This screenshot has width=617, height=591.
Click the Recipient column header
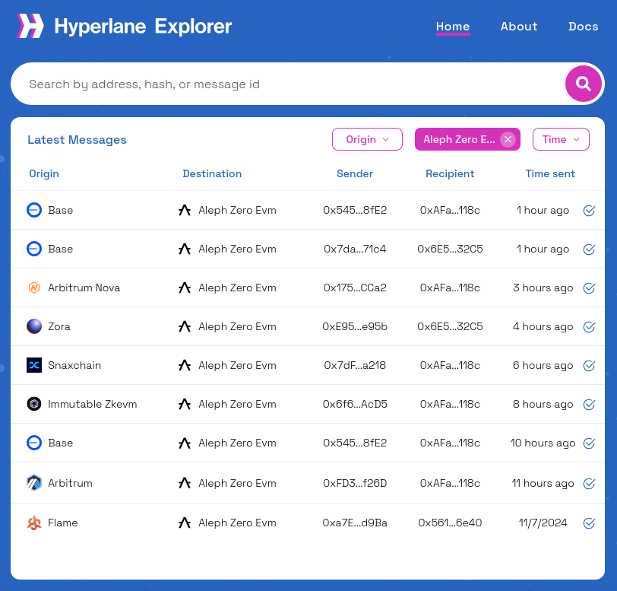450,173
